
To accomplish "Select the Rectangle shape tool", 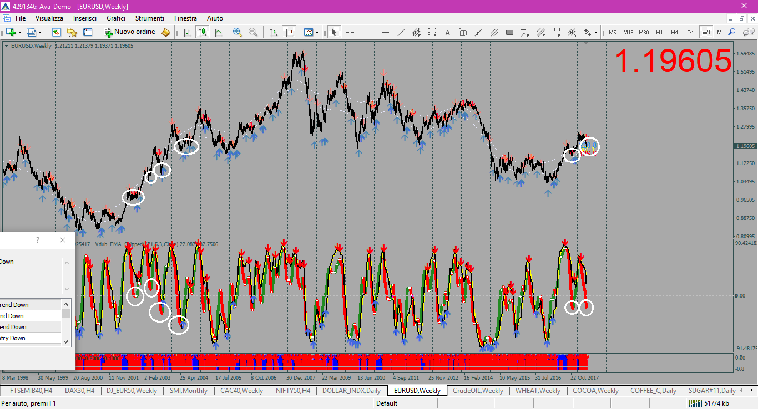I will pos(509,32).
